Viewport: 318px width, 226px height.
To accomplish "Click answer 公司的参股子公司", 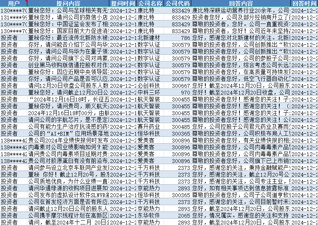I will pyautogui.click(x=241, y=58).
